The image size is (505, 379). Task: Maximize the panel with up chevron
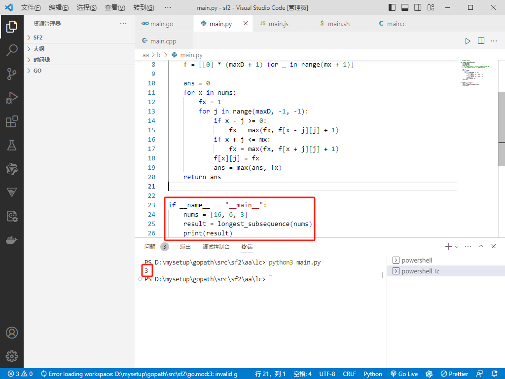481,246
